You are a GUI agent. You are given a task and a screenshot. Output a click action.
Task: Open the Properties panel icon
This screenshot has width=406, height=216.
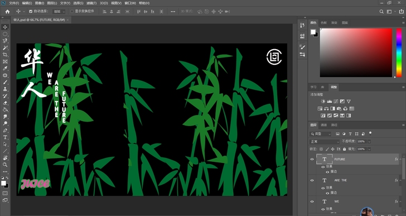coord(302,36)
